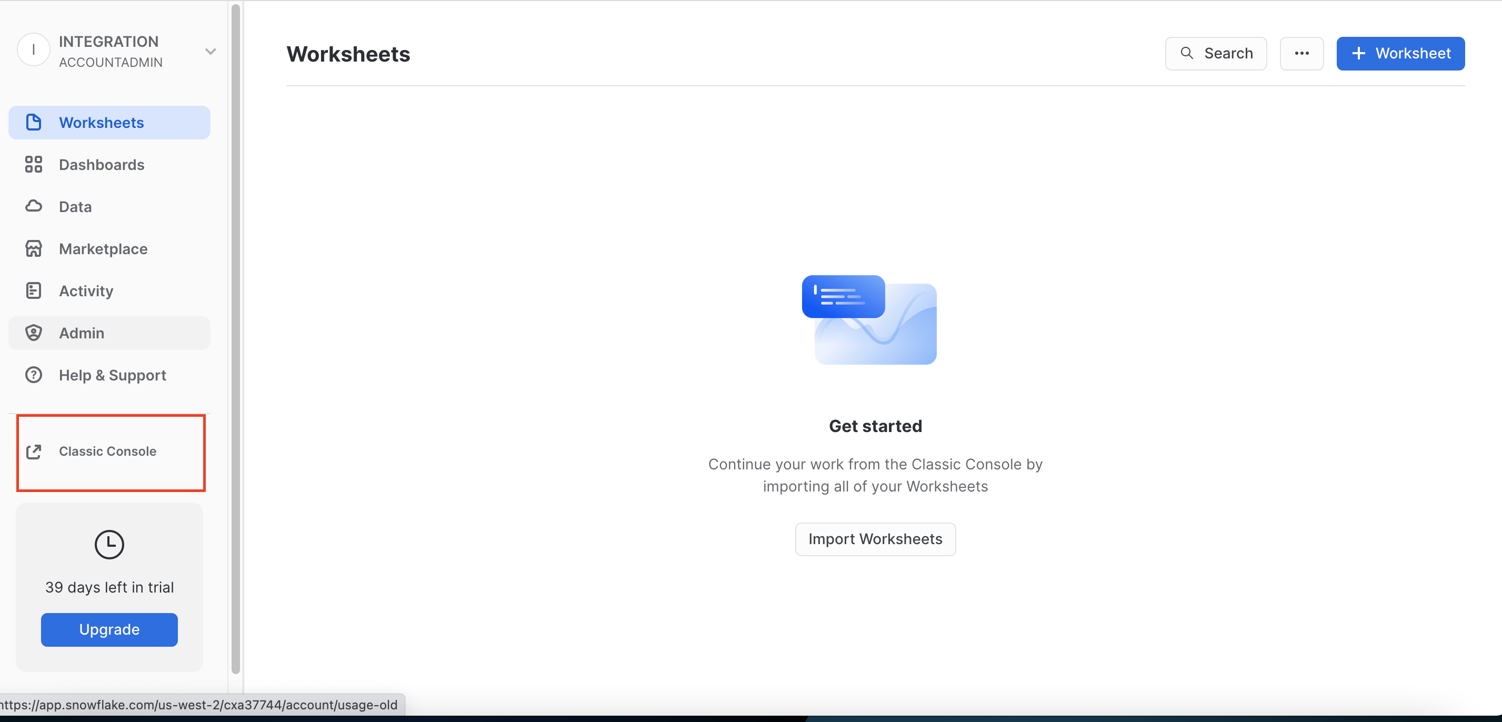The image size is (1502, 722).
Task: Click the Data icon in sidebar
Action: 34,206
